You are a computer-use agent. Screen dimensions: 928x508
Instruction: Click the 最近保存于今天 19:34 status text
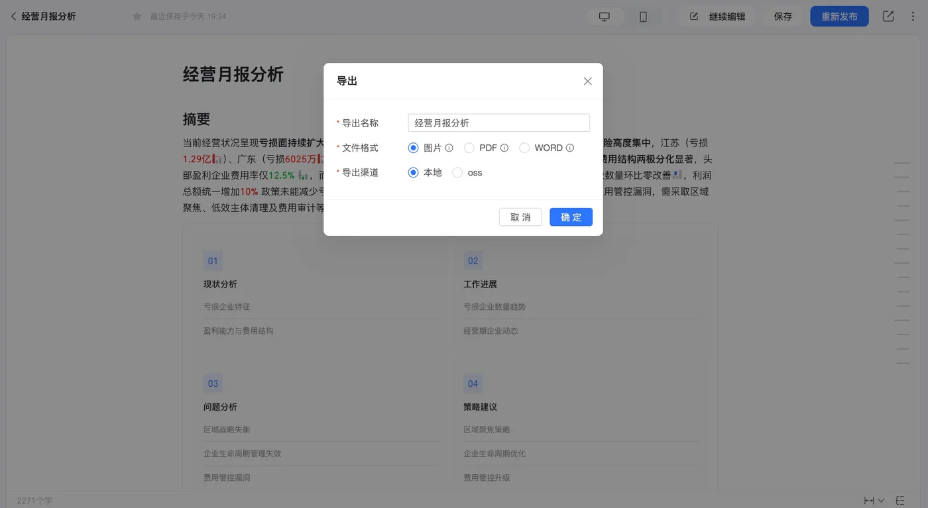click(x=188, y=17)
